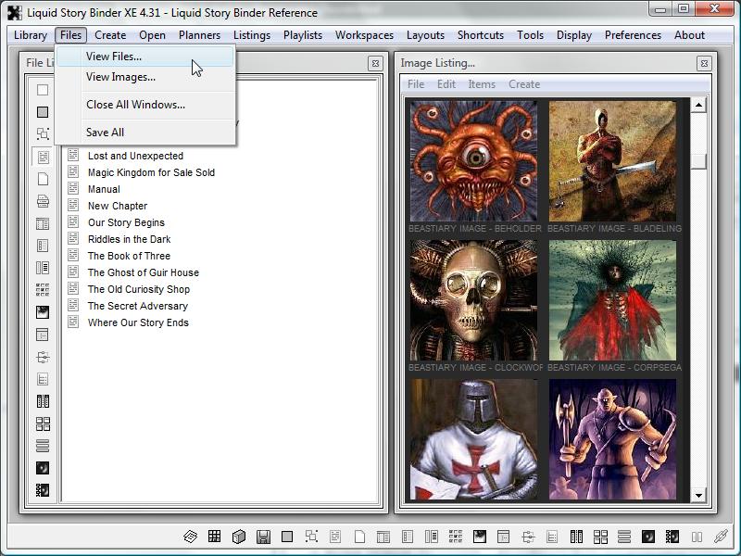This screenshot has width=741, height=556.
Task: Select the Beholder beastiary image thumbnail
Action: (x=473, y=161)
